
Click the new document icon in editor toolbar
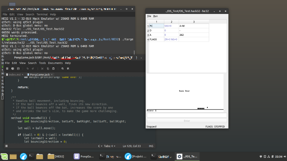(x=8, y=68)
